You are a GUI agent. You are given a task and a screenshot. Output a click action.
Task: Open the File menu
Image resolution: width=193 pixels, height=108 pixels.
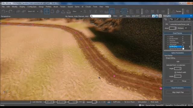point(3,7)
